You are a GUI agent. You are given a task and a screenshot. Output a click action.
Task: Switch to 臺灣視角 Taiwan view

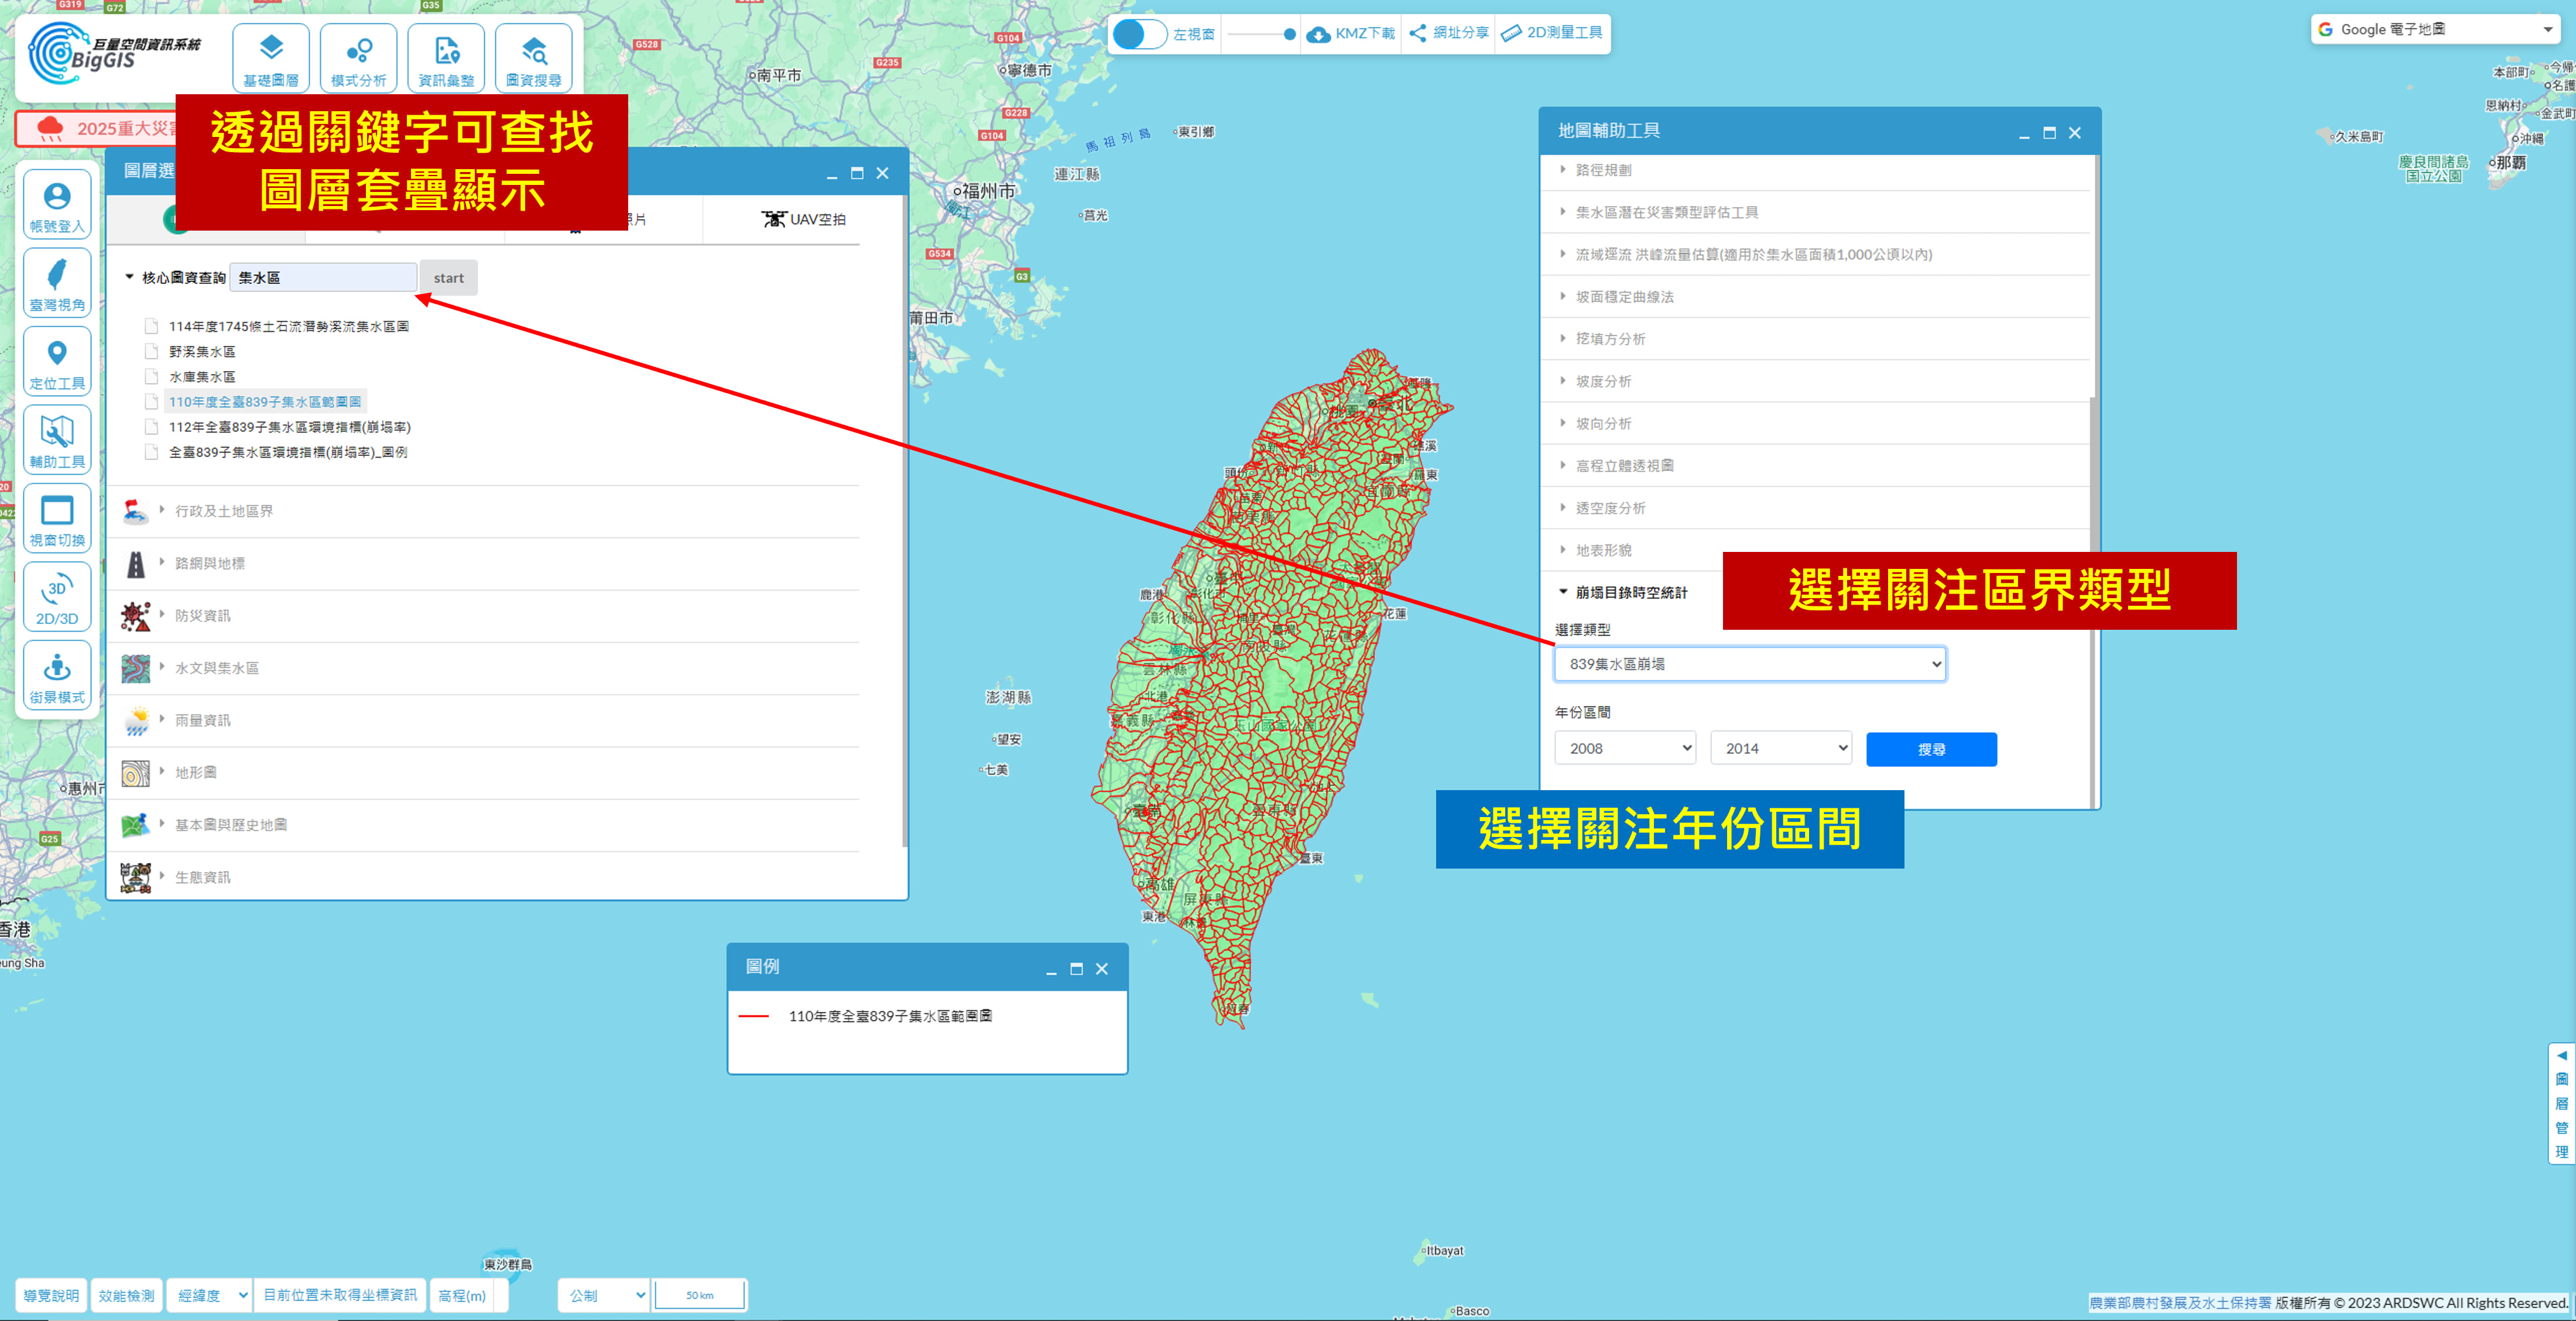pyautogui.click(x=57, y=283)
